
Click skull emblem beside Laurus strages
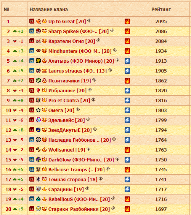pos(38,71)
